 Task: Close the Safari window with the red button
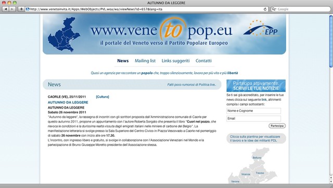4,3
